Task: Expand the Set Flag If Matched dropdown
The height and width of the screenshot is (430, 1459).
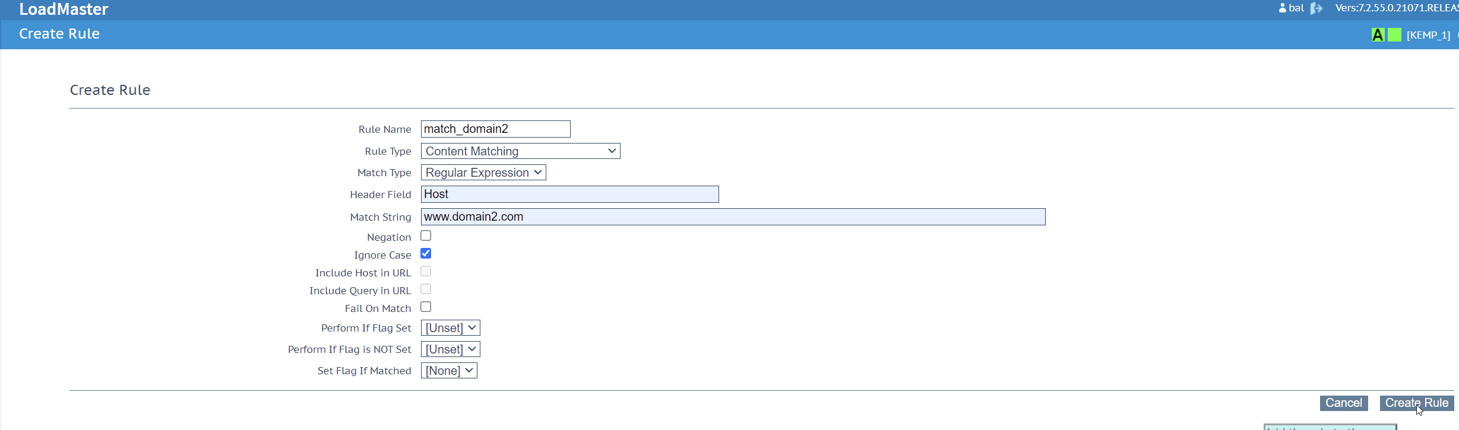Action: pyautogui.click(x=449, y=371)
